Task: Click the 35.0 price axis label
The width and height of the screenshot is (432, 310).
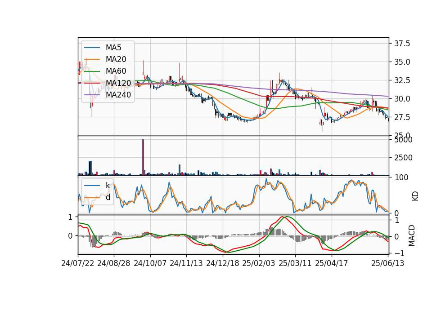Action: pyautogui.click(x=402, y=62)
